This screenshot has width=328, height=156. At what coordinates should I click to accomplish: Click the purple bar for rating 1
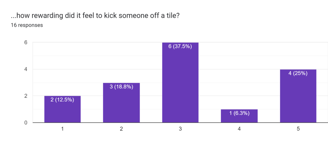click(62, 112)
